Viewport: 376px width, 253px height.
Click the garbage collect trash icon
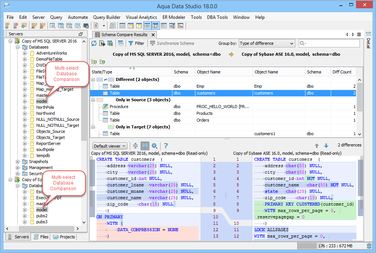369,246
